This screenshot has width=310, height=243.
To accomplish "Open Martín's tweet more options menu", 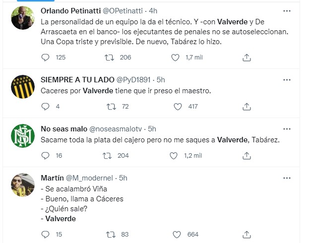I will coord(287,178).
